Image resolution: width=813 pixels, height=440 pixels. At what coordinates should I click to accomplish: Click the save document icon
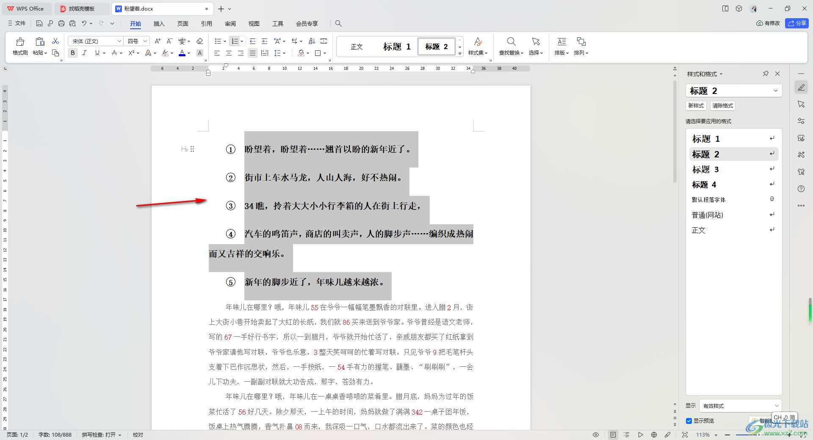pyautogui.click(x=39, y=23)
